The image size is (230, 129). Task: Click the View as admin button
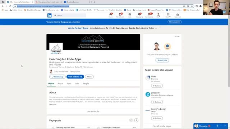pos(175,22)
